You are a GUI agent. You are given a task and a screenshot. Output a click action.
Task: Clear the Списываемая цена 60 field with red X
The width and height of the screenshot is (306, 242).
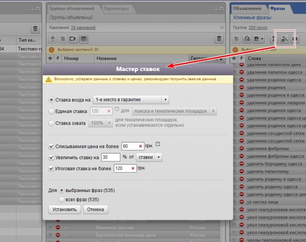(x=140, y=146)
